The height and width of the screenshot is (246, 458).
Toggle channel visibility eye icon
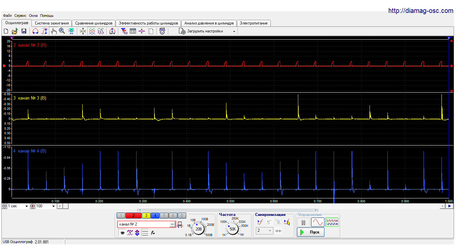(x=122, y=233)
